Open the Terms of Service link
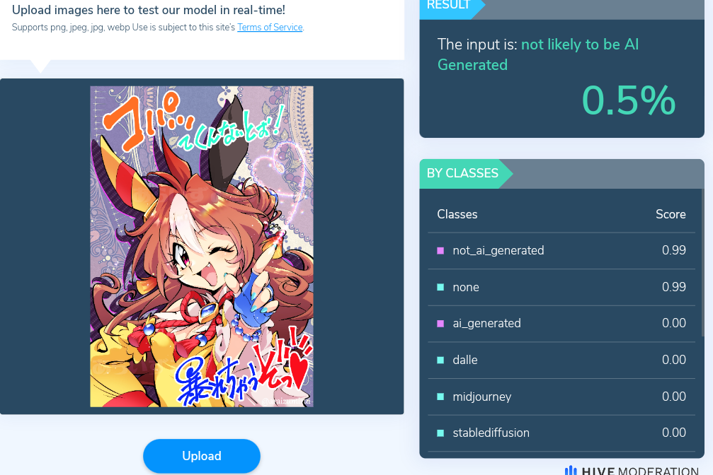Screen dimensions: 713x475 point(270,28)
